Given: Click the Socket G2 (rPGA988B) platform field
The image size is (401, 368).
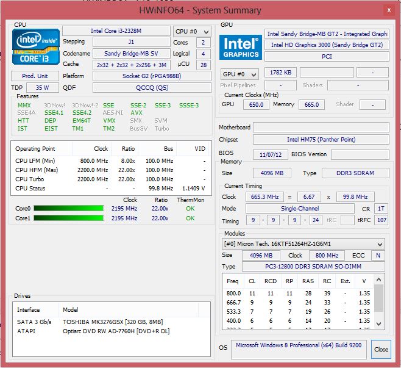Looking at the screenshot, I should 152,76.
